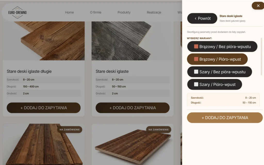
Task: Add configured variant with side panel Dodaj do zapytania
Action: tap(225, 118)
